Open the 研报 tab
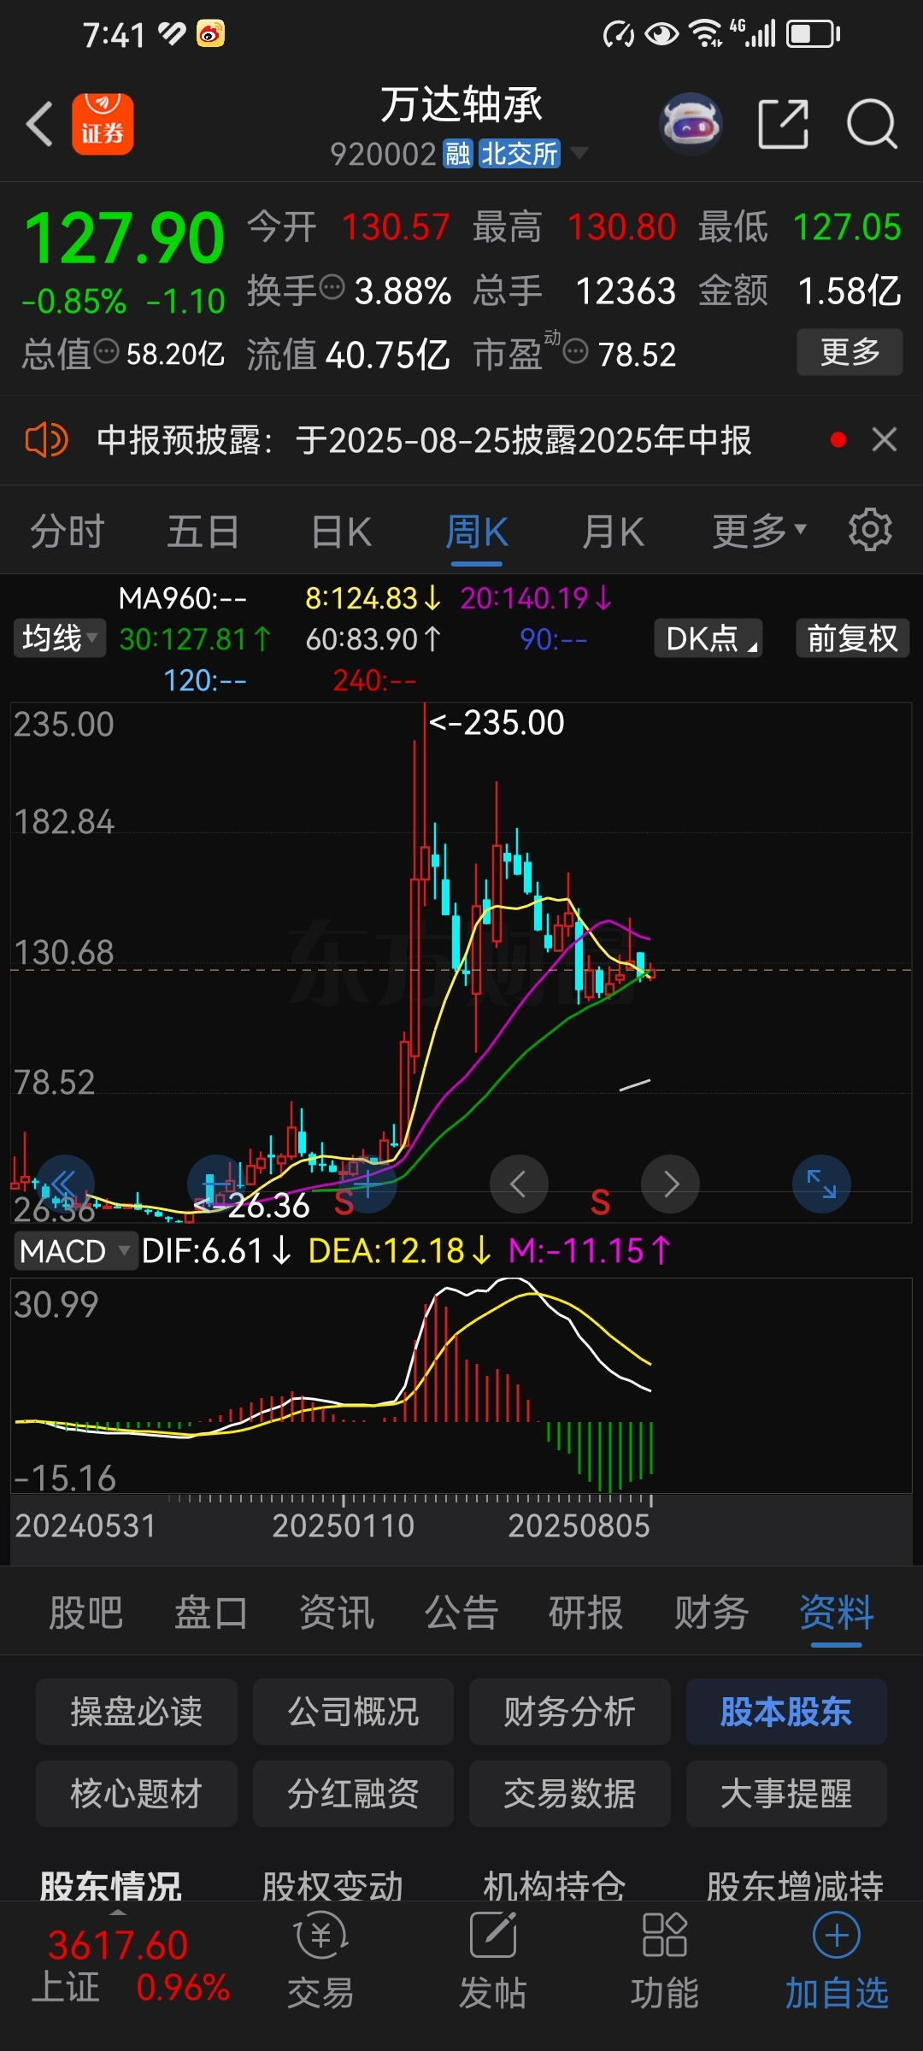923x2051 pixels. pos(586,1613)
